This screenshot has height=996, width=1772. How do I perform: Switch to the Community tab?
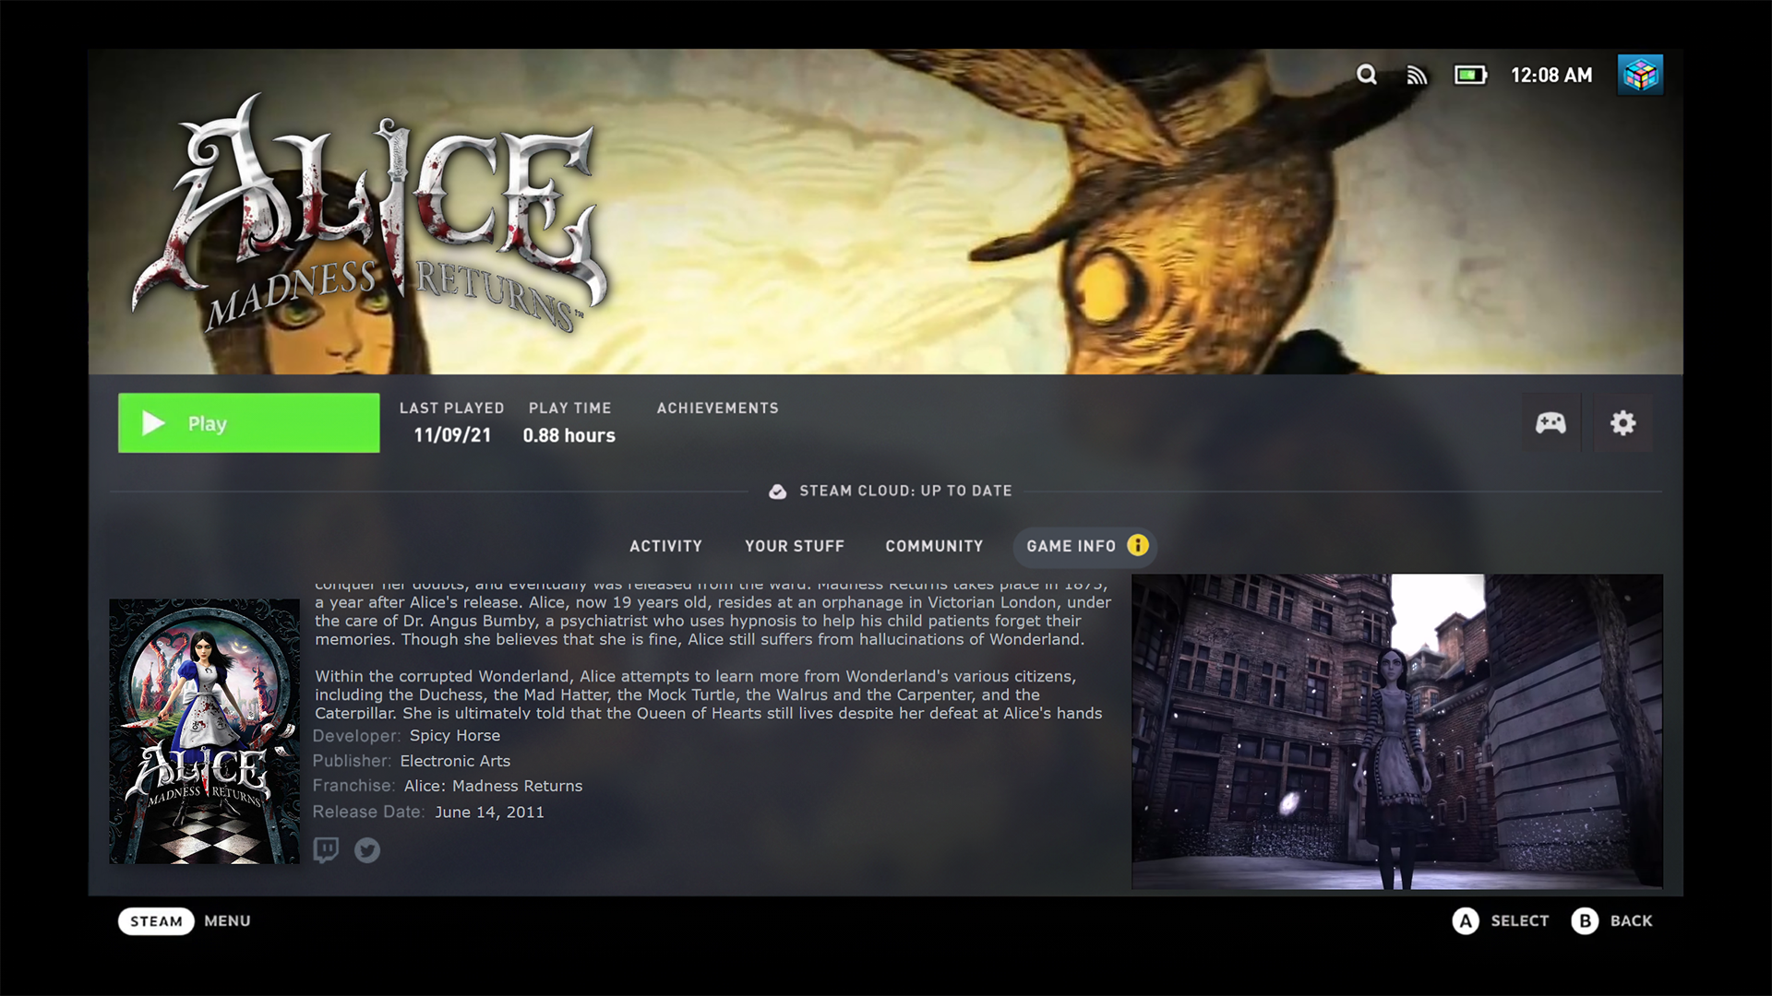pos(934,546)
